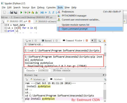The height and width of the screenshot is (103, 127).
Task: Open the Search menu
Action: tap(17, 7)
